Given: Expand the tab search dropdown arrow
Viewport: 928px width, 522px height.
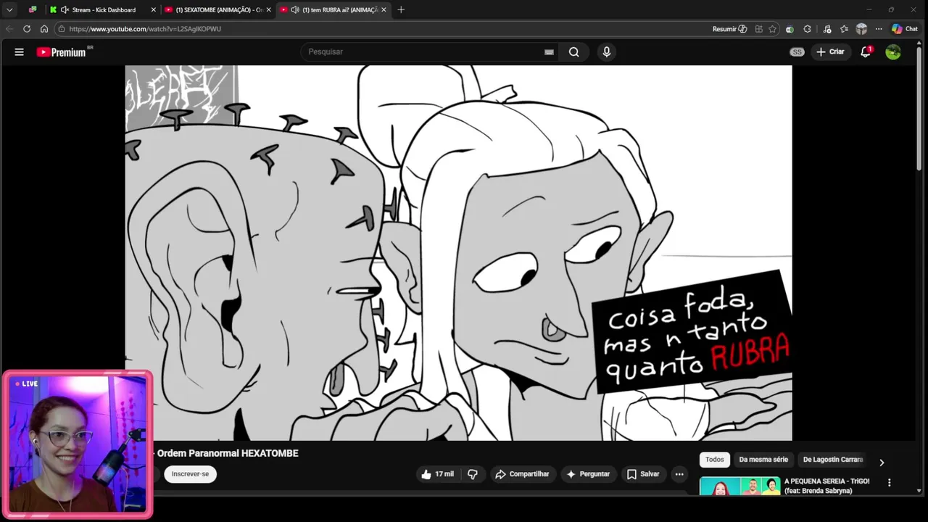Looking at the screenshot, I should tap(9, 9).
